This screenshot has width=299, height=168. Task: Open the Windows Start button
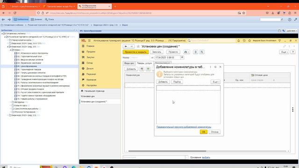coord(3,167)
